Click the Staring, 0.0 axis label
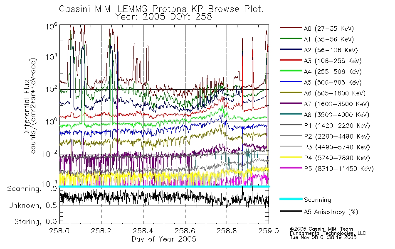395x249 pixels. (x=35, y=222)
